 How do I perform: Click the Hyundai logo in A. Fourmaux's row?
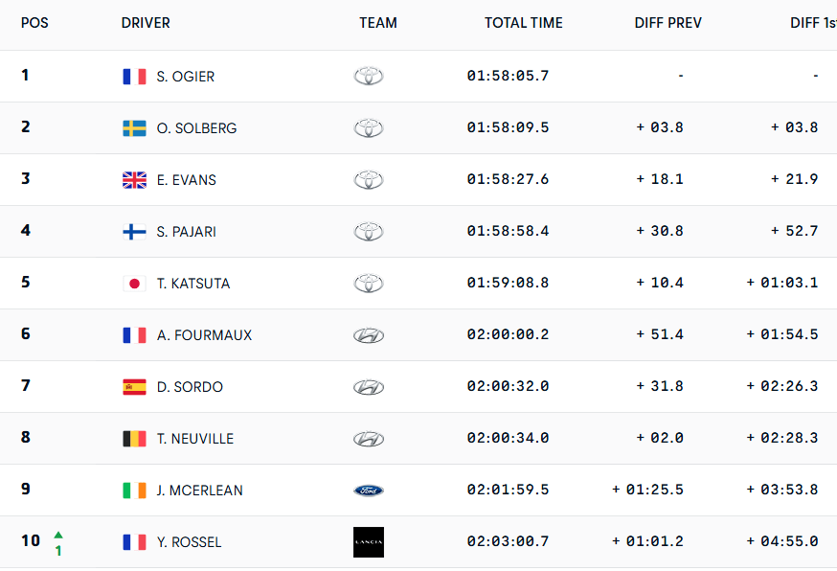(x=369, y=335)
